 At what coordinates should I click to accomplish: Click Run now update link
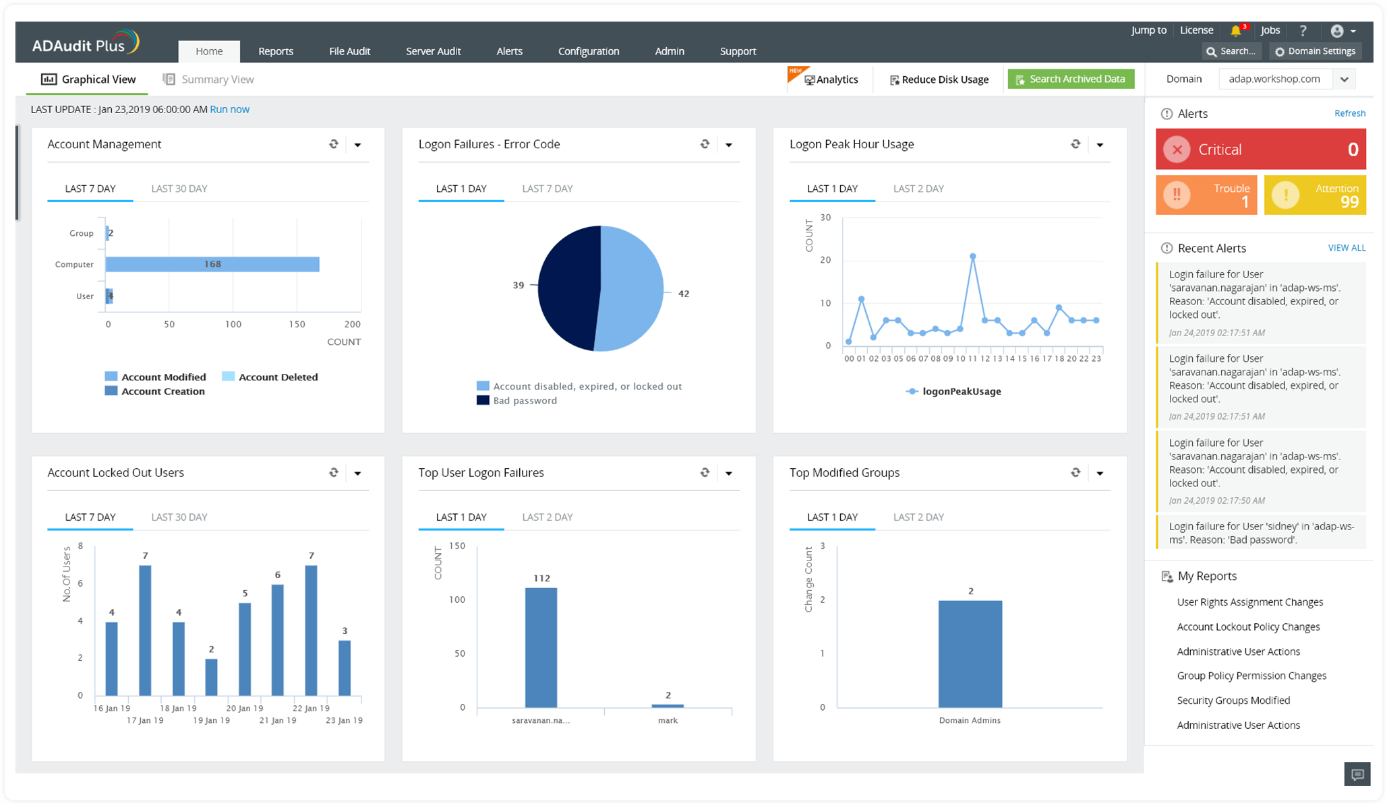[x=230, y=108]
